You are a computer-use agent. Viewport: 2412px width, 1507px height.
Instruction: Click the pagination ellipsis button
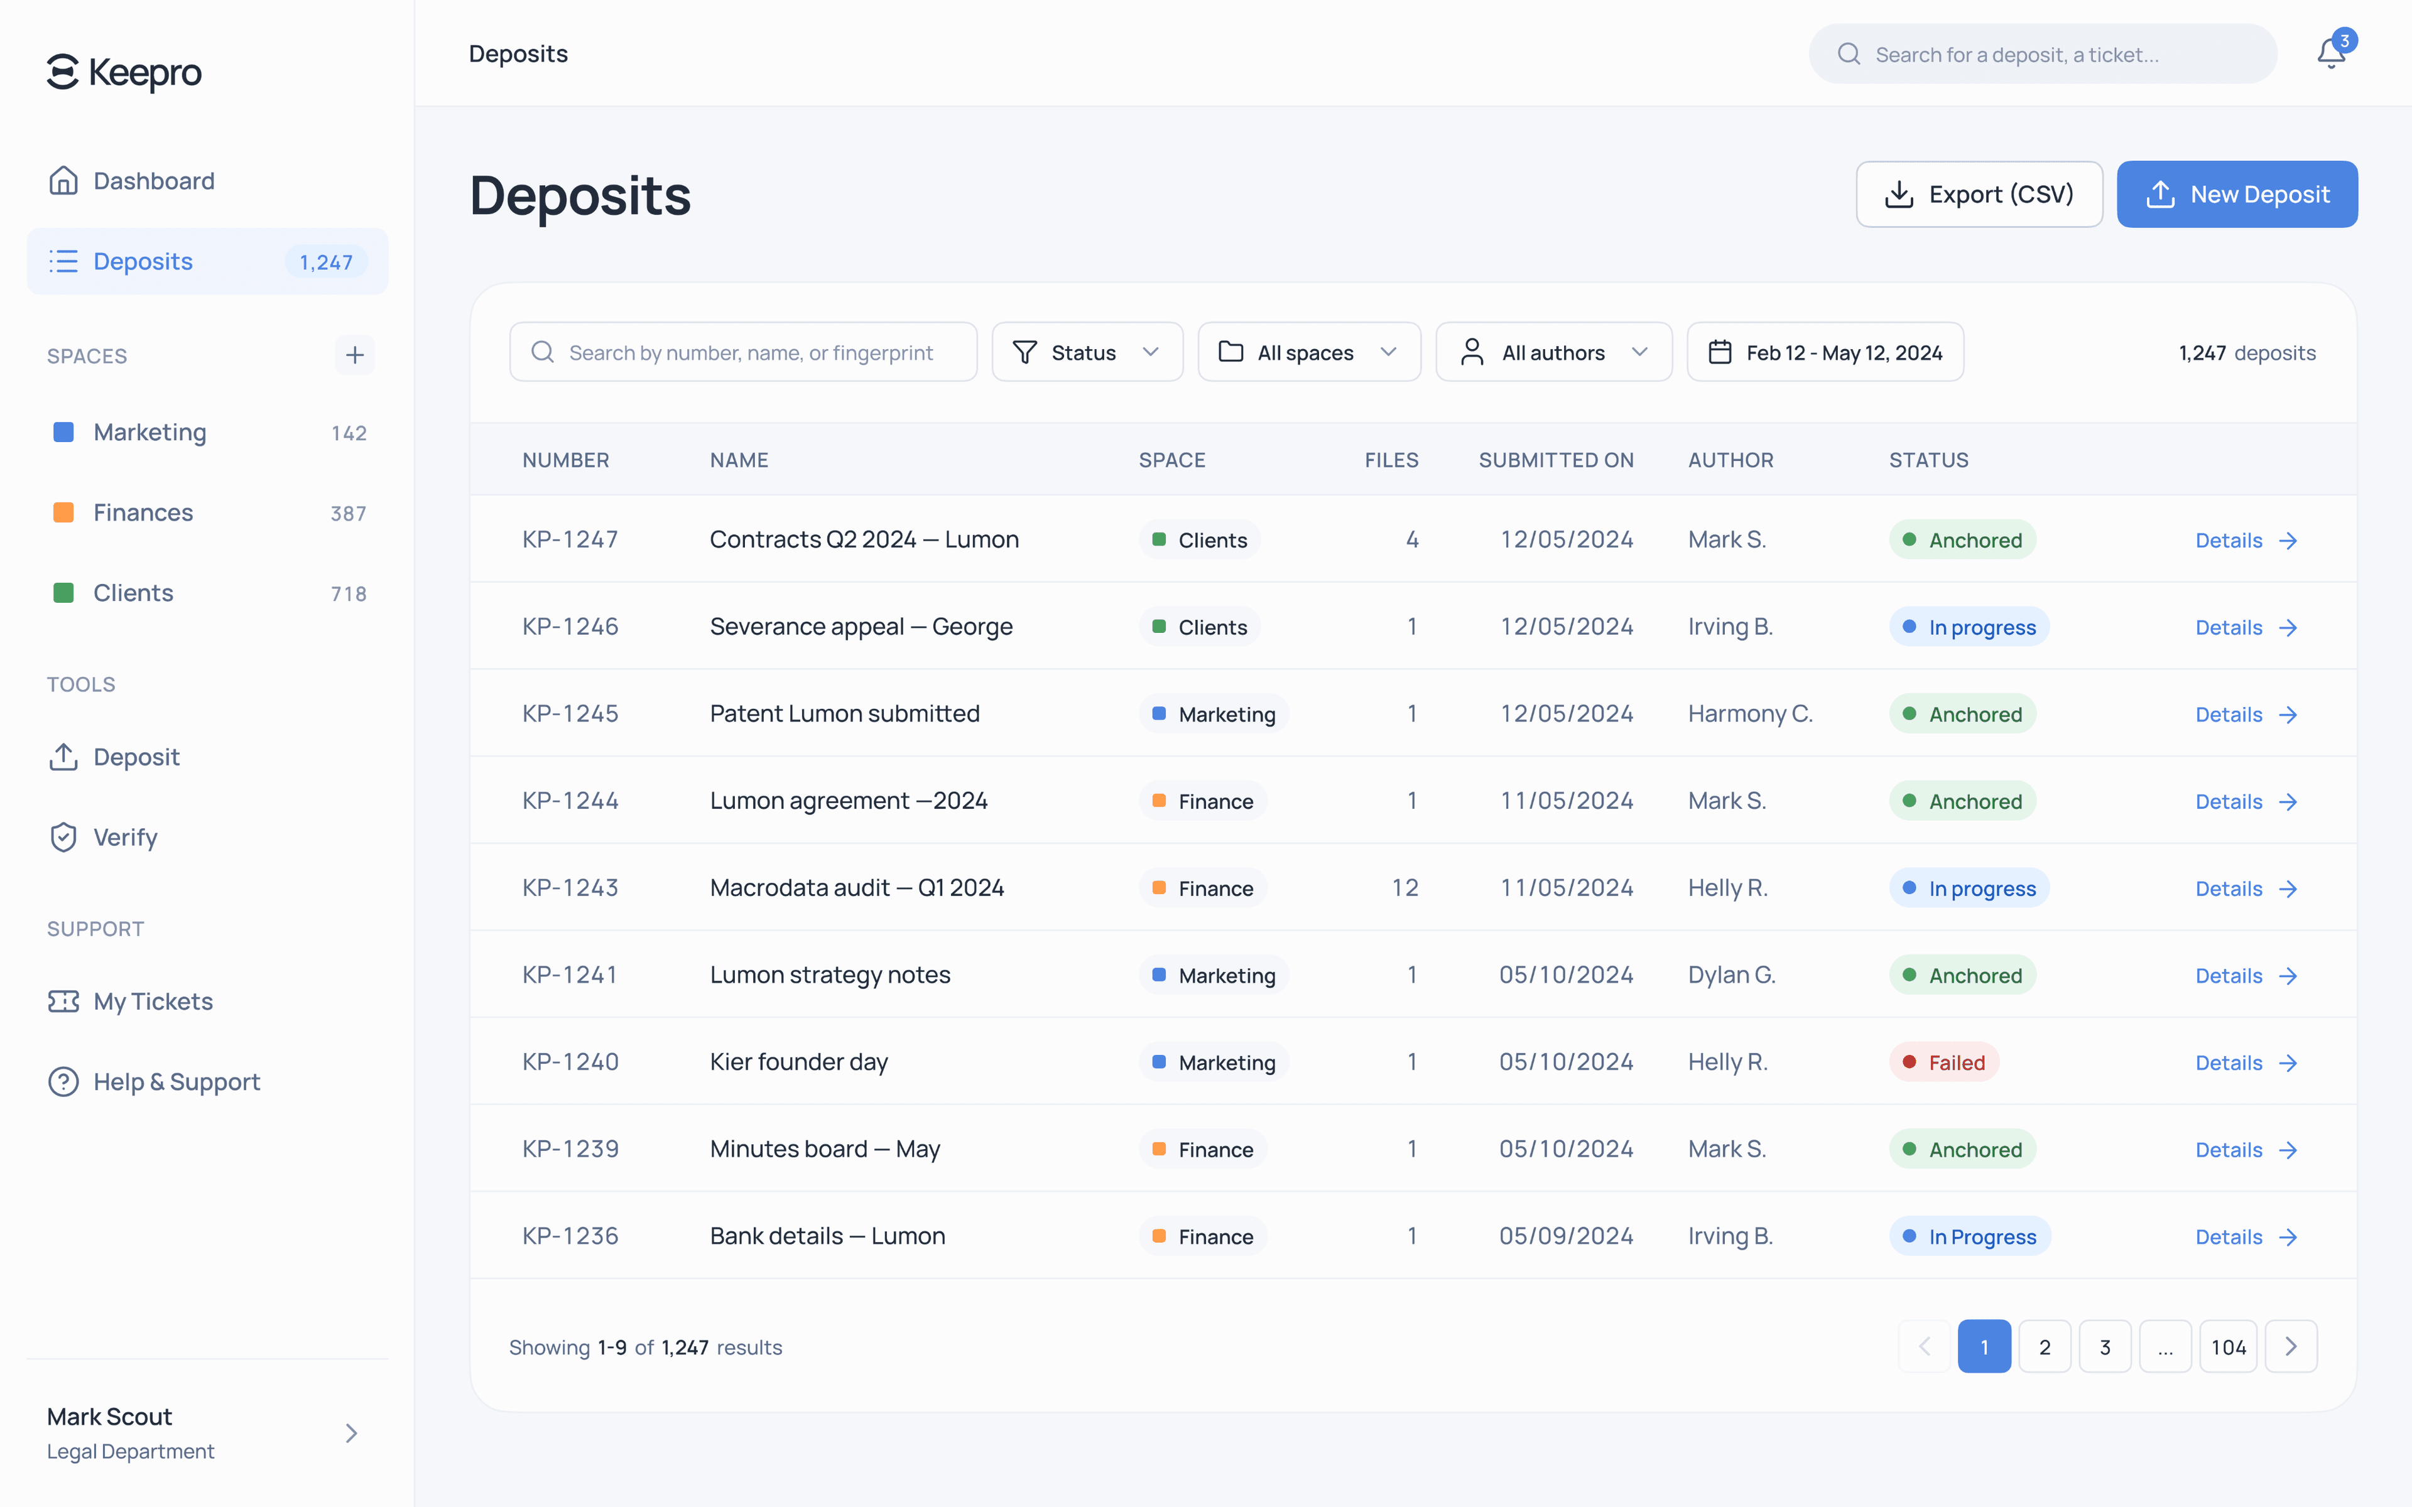pos(2165,1346)
